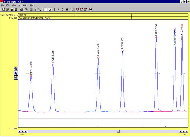The height and width of the screenshot is (137, 190).
Task: Toggle channel 1 display button
Action: [46, 9]
